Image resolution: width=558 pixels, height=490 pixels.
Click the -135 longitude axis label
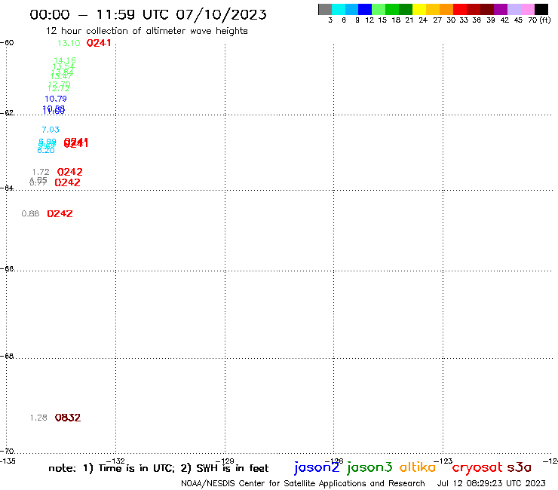point(8,461)
